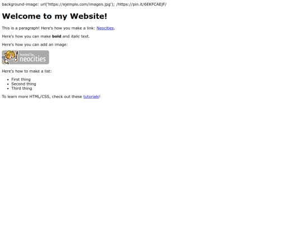Click the pin.it URL text
Screen dimensions: 302x226
(x=141, y=4)
